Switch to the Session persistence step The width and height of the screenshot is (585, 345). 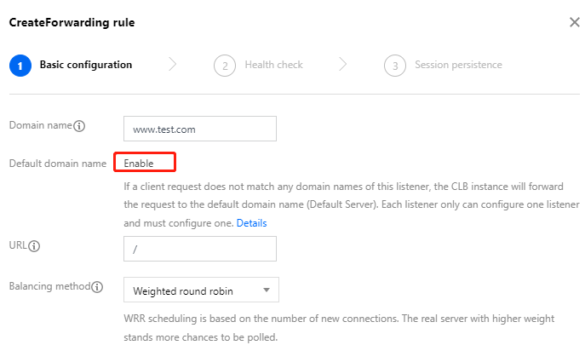(458, 65)
